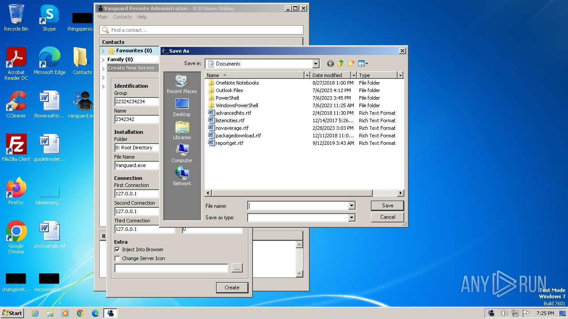Image resolution: width=568 pixels, height=319 pixels.
Task: Click the Create server button
Action: (x=232, y=288)
